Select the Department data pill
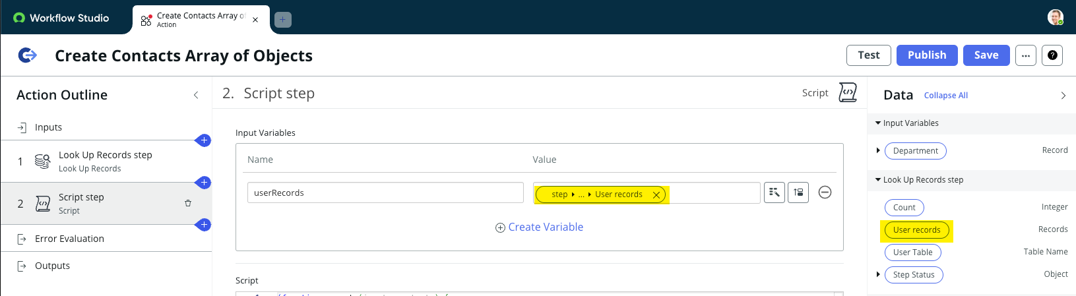The image size is (1076, 296). pos(915,151)
